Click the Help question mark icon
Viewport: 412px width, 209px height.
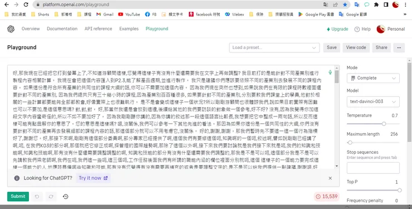click(357, 29)
